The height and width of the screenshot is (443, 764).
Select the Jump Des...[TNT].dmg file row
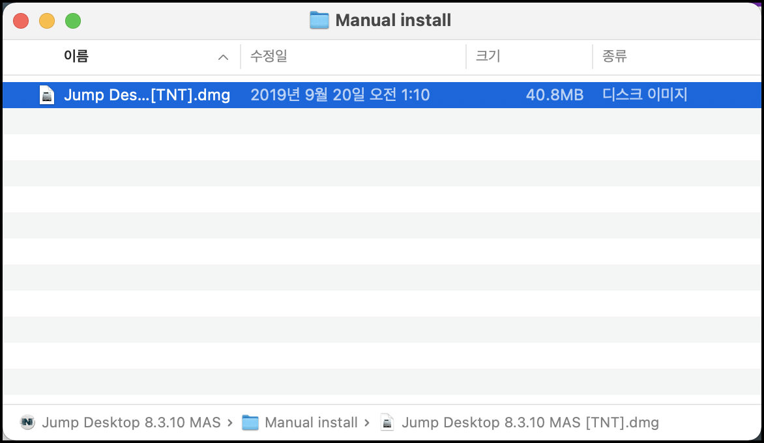(382, 95)
